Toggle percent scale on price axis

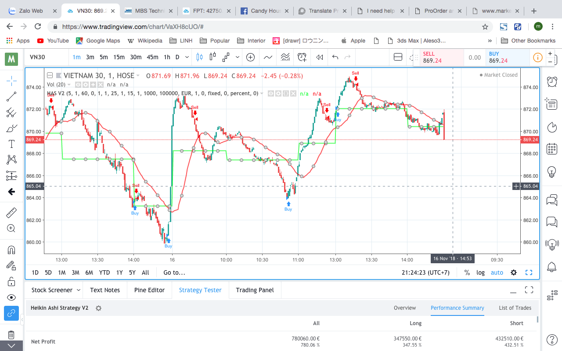click(x=467, y=272)
